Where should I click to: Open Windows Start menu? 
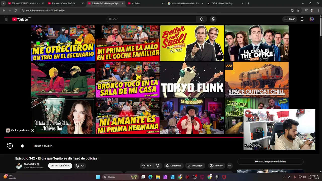pos(98,177)
